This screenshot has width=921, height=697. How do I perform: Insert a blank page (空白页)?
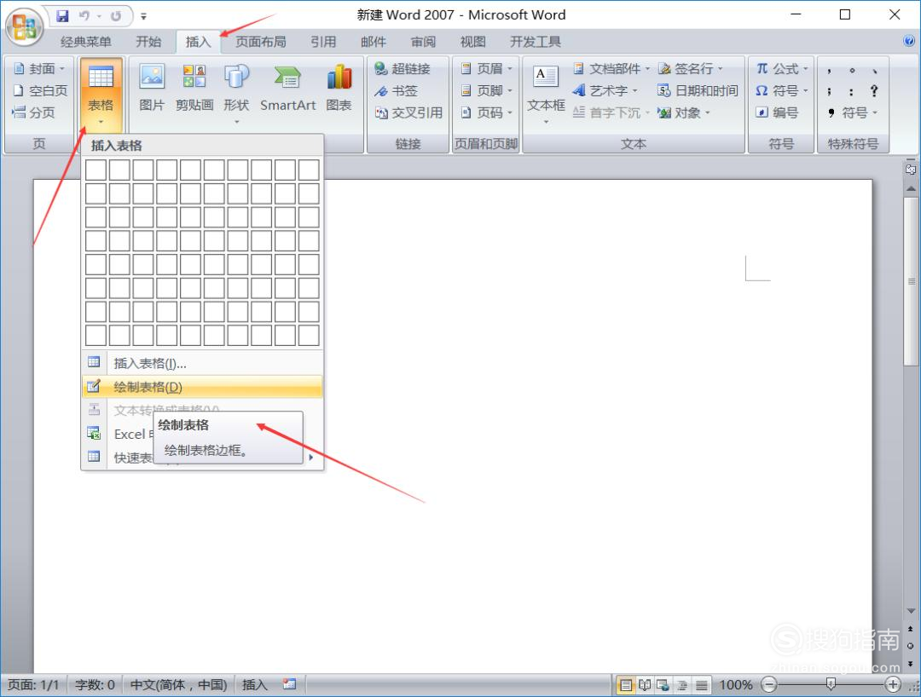pos(40,90)
